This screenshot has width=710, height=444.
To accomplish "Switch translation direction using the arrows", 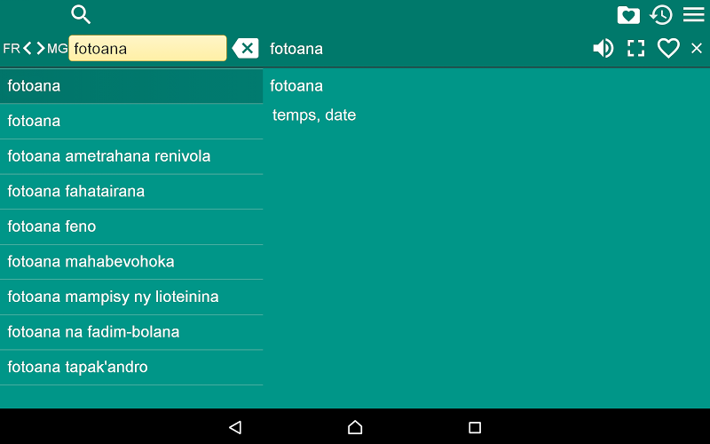I will [34, 48].
